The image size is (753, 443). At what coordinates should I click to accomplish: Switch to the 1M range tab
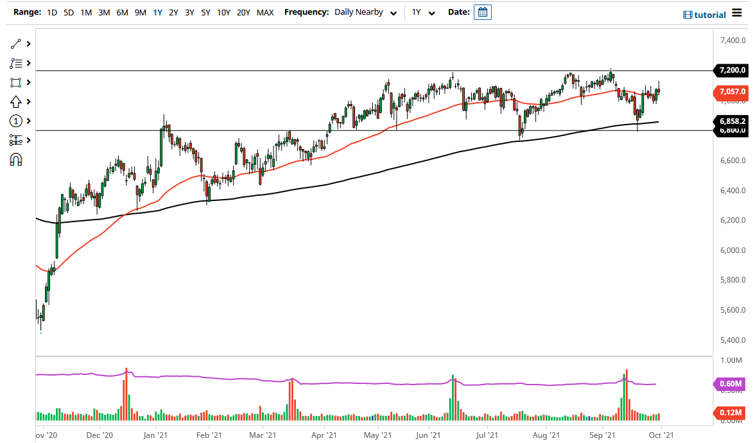pyautogui.click(x=86, y=12)
